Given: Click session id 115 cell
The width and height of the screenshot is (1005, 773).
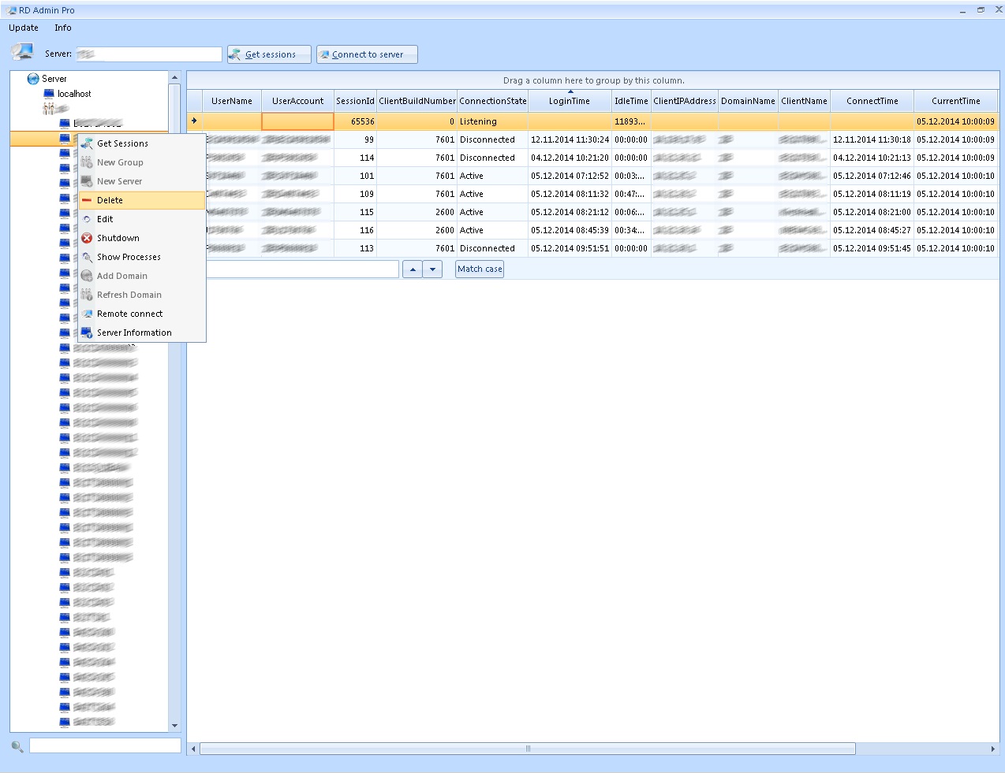Looking at the screenshot, I should (355, 212).
